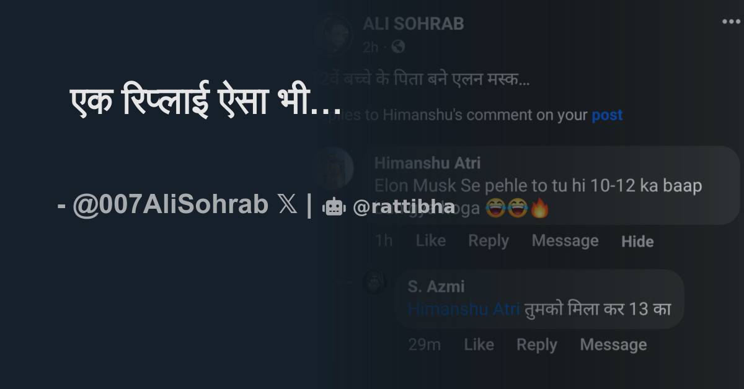Viewport: 744px width, 389px height.
Task: Click the ALI SOHRAB name header
Action: click(x=412, y=24)
